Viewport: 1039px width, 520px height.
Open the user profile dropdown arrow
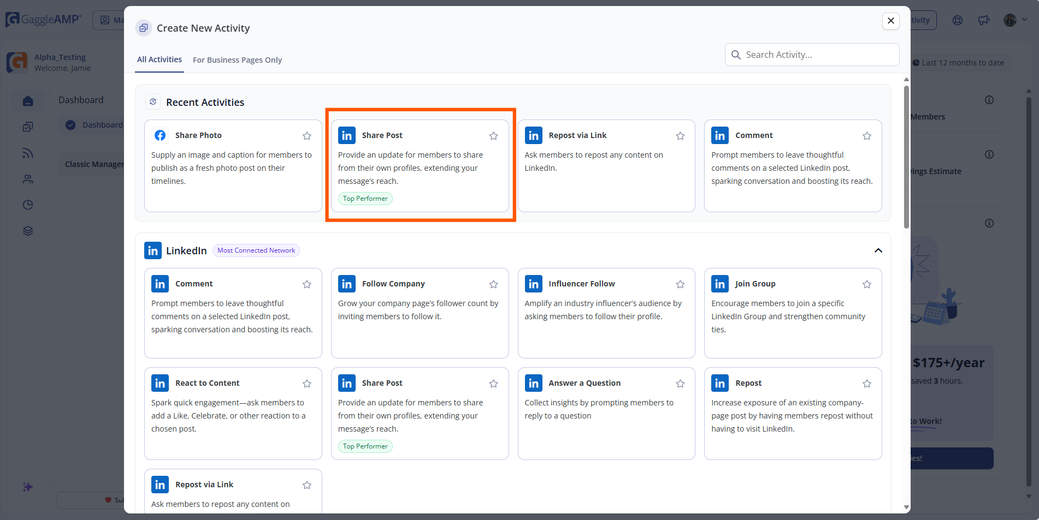(1025, 20)
